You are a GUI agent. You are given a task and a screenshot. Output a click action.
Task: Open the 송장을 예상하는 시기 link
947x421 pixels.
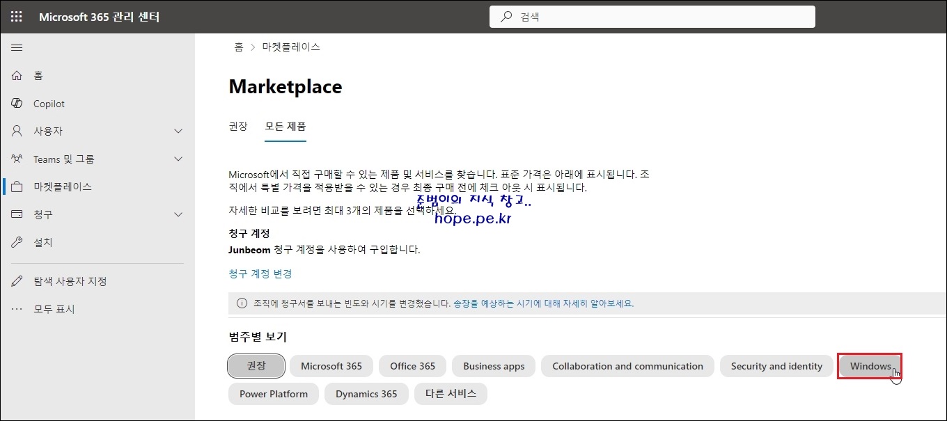coord(543,303)
